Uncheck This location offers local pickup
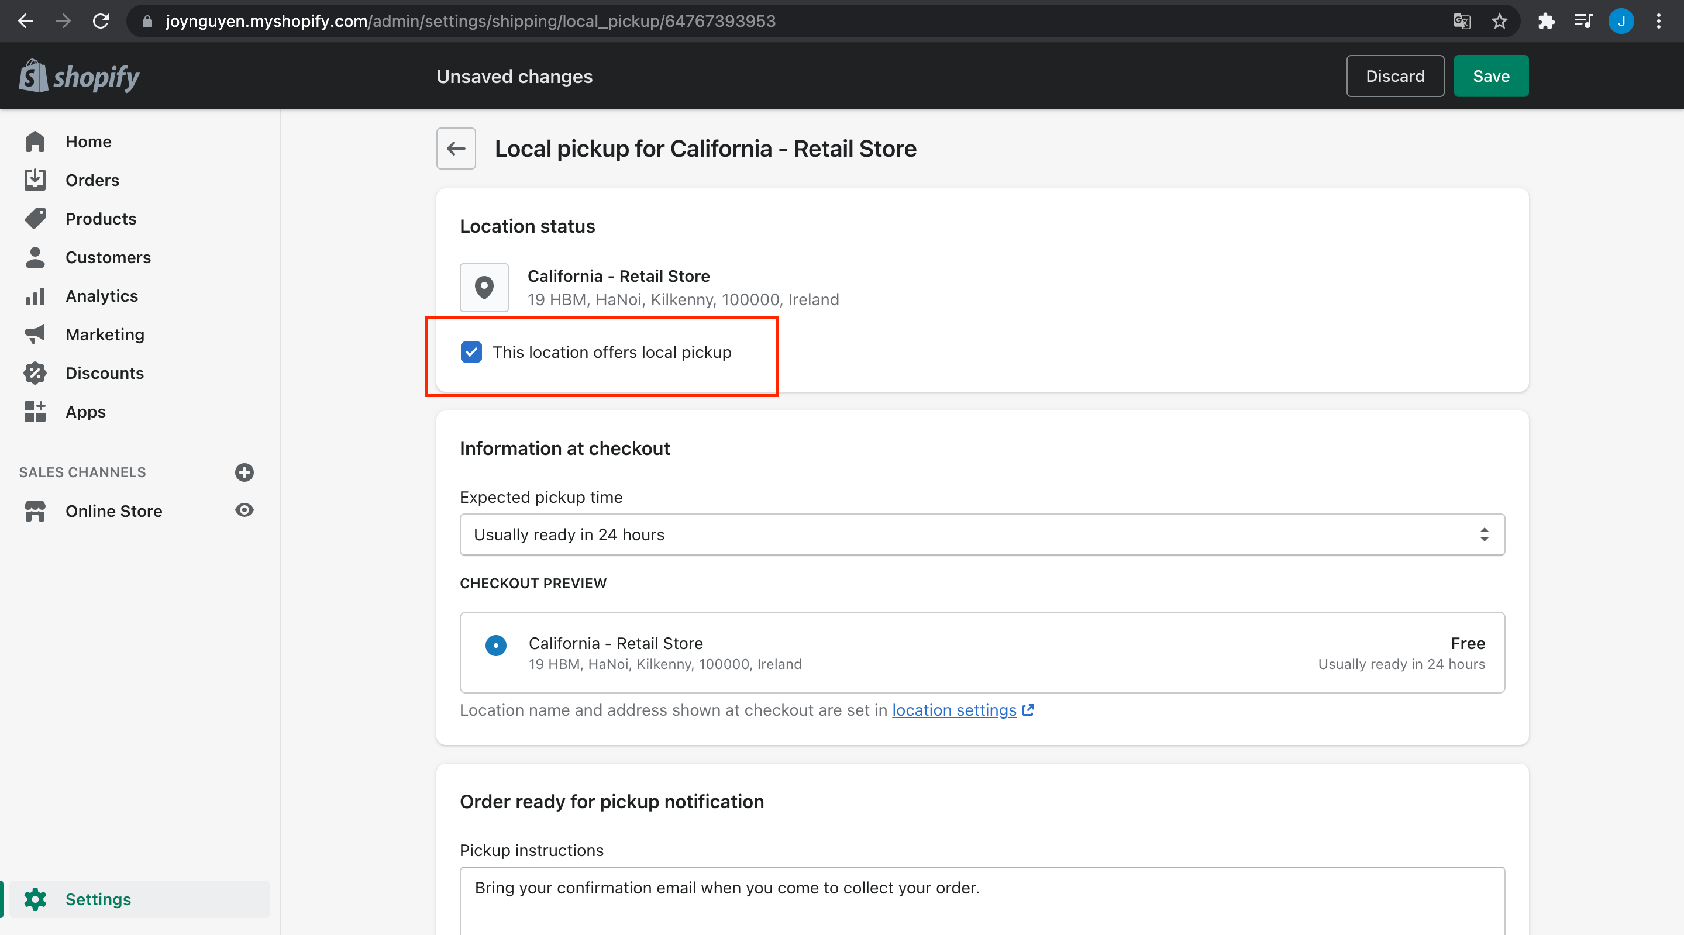The image size is (1684, 935). pyautogui.click(x=471, y=352)
